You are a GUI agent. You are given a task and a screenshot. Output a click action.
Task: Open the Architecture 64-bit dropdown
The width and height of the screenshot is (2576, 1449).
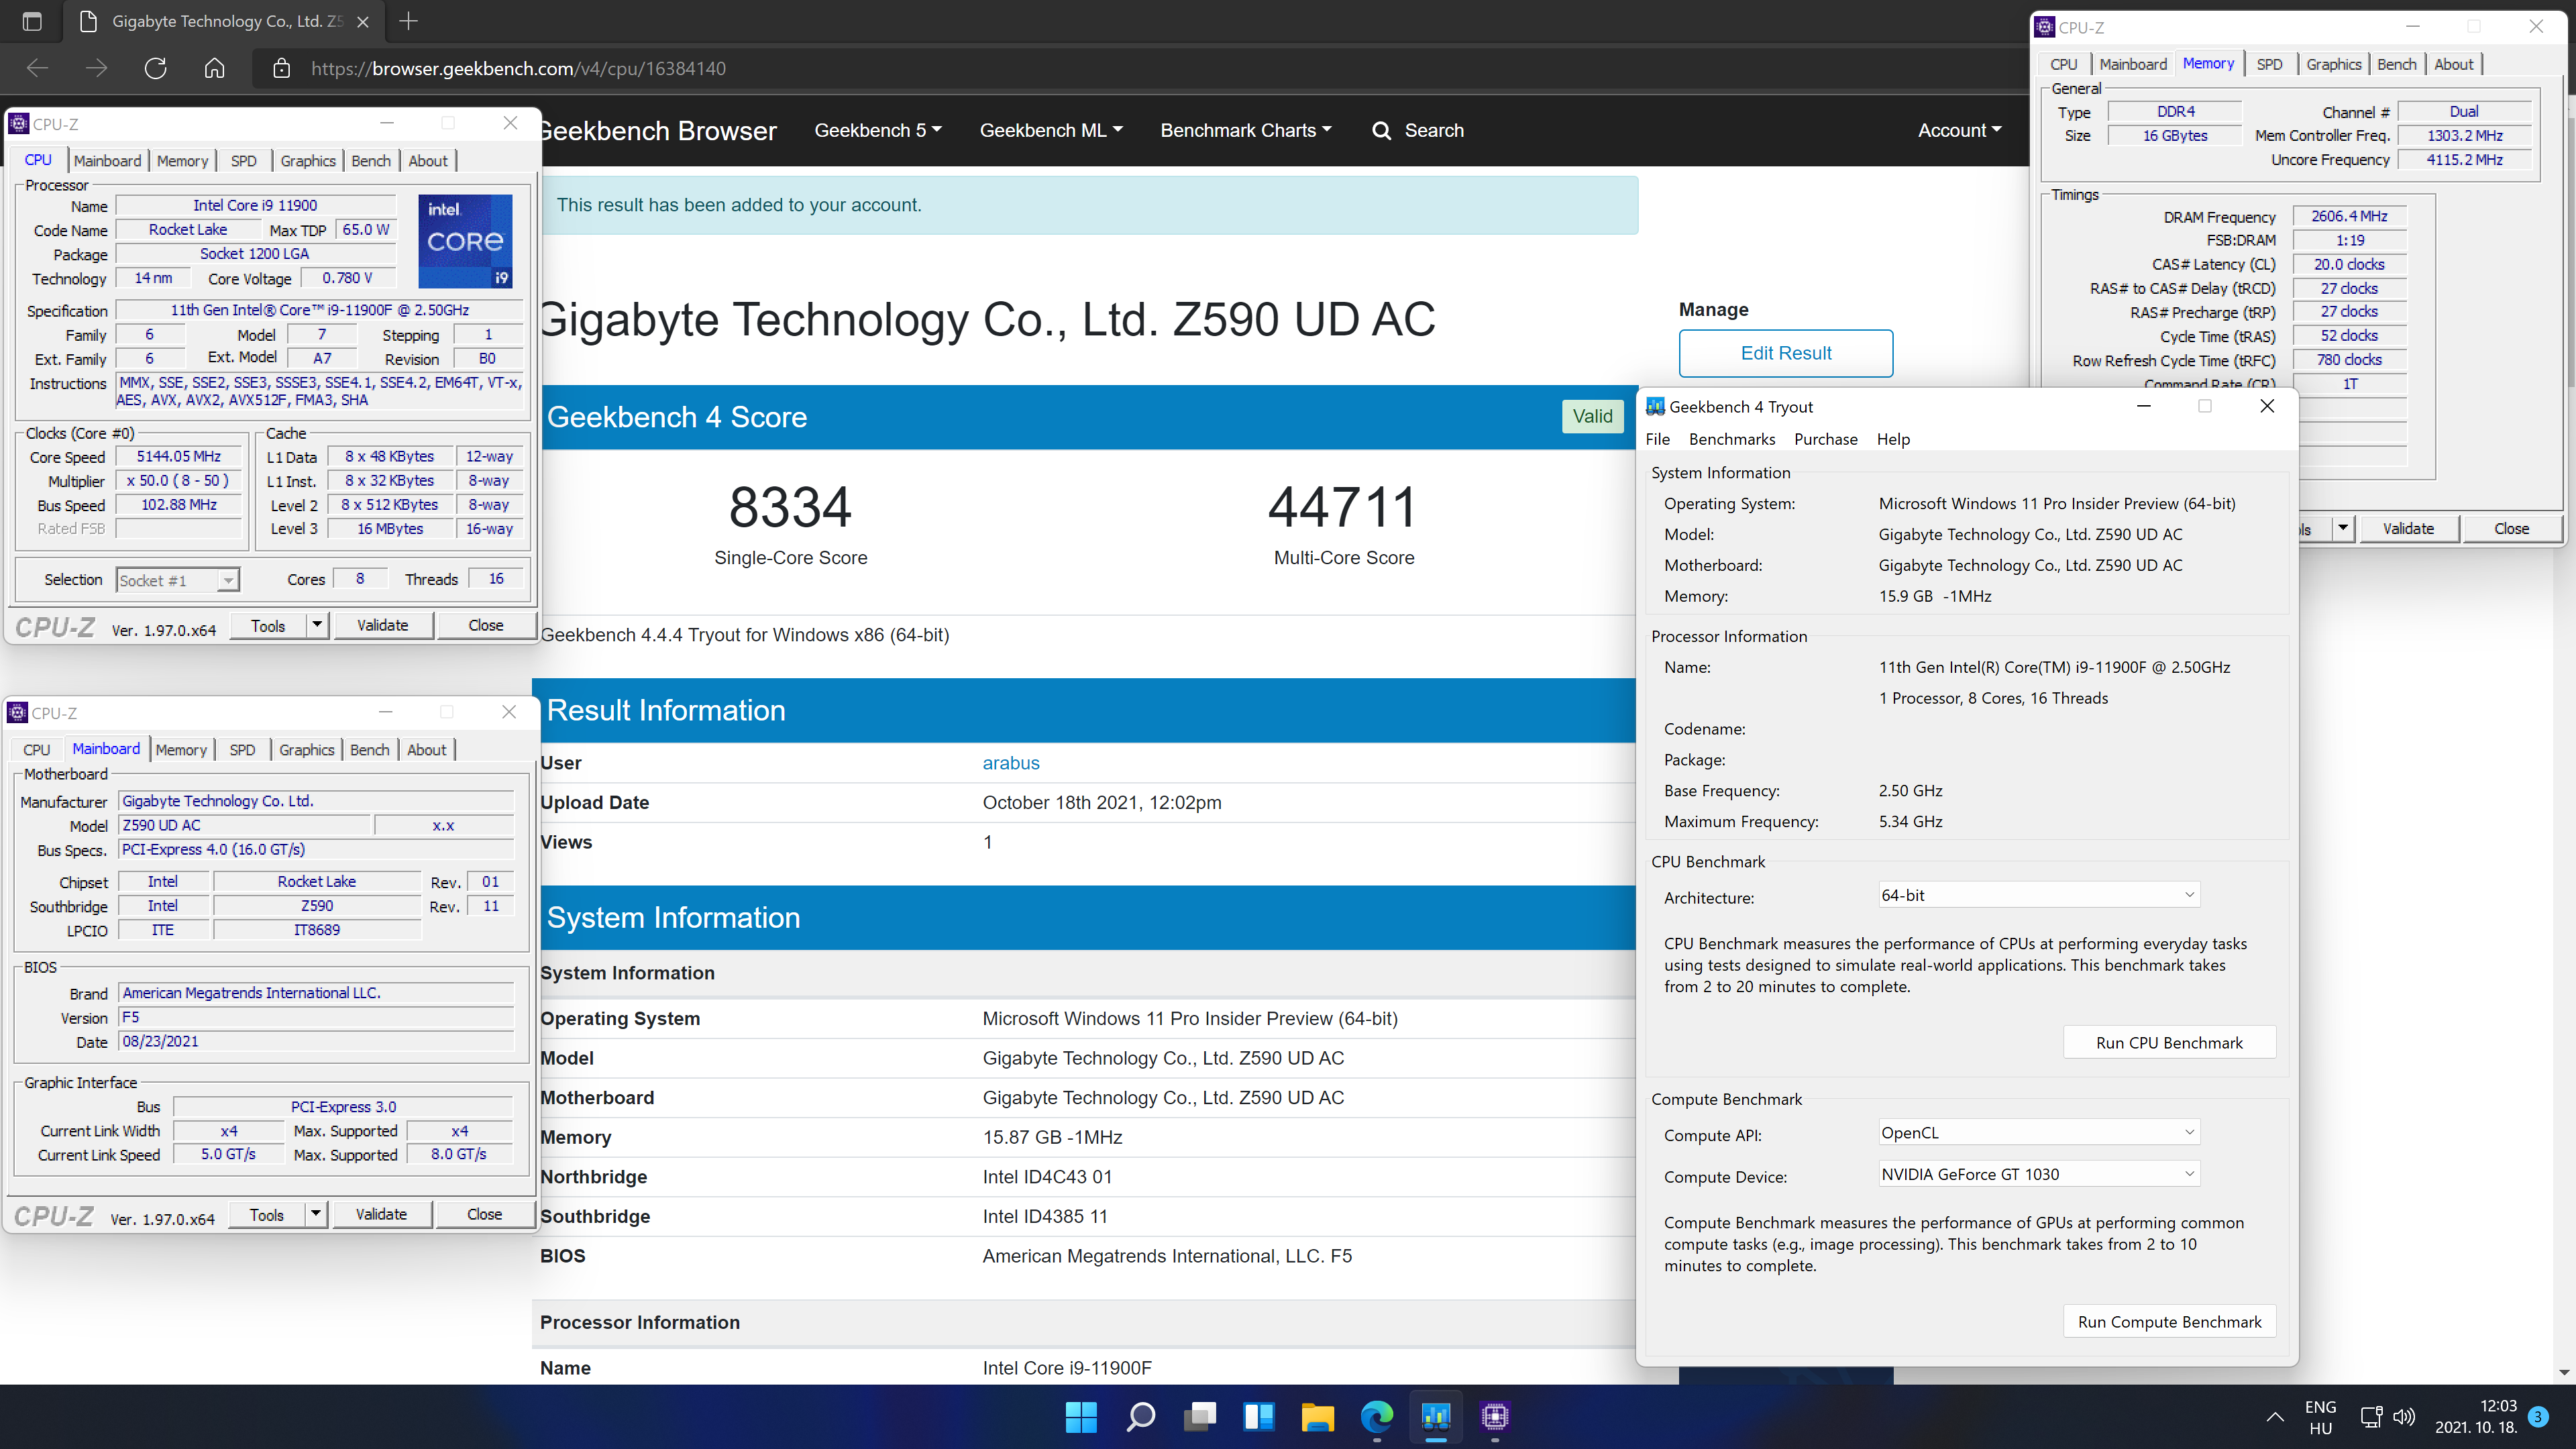2038,895
